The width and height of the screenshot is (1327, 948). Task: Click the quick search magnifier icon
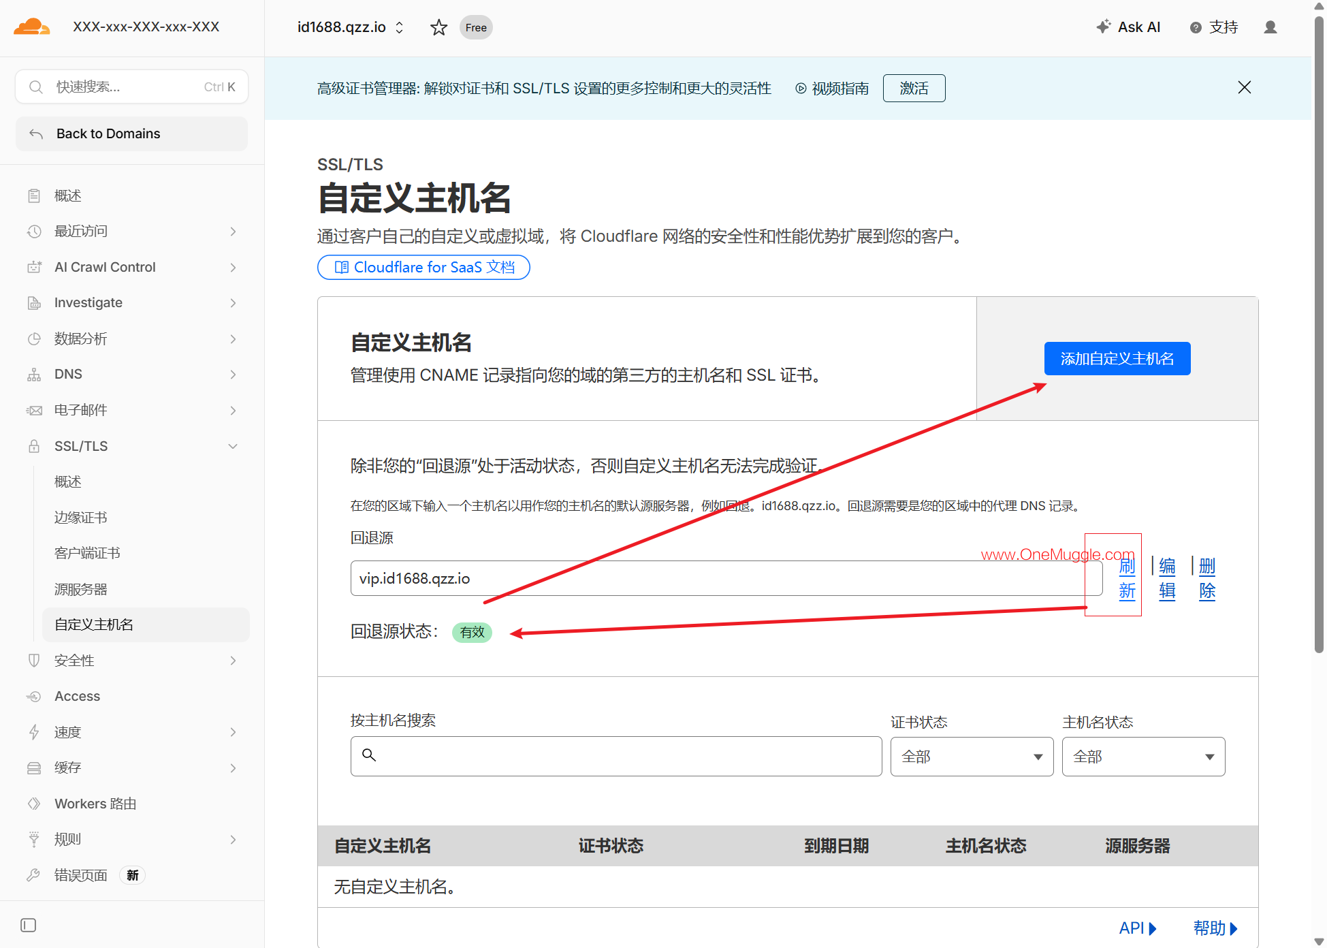pyautogui.click(x=36, y=87)
